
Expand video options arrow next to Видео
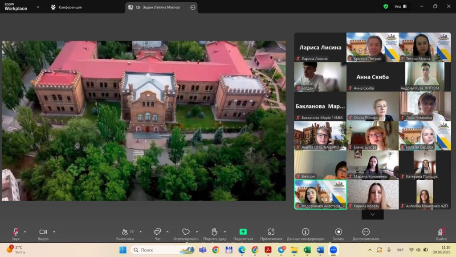[54, 232]
